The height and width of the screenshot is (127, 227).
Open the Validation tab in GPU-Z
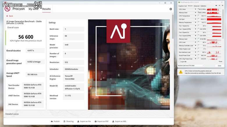(x=203, y=6)
